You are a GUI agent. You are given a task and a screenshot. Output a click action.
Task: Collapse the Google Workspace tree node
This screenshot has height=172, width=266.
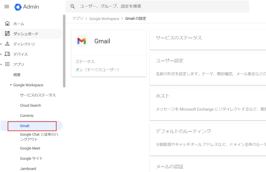[x=11, y=85]
